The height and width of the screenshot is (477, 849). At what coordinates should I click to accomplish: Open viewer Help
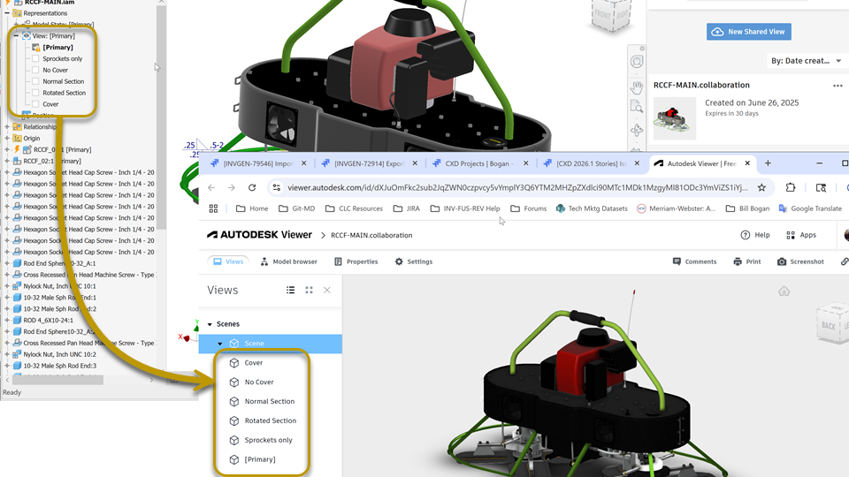click(754, 235)
